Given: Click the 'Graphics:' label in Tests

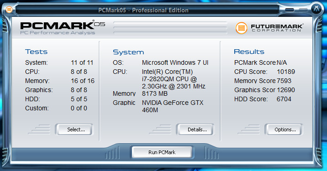Looking at the screenshot, I should (39, 90).
